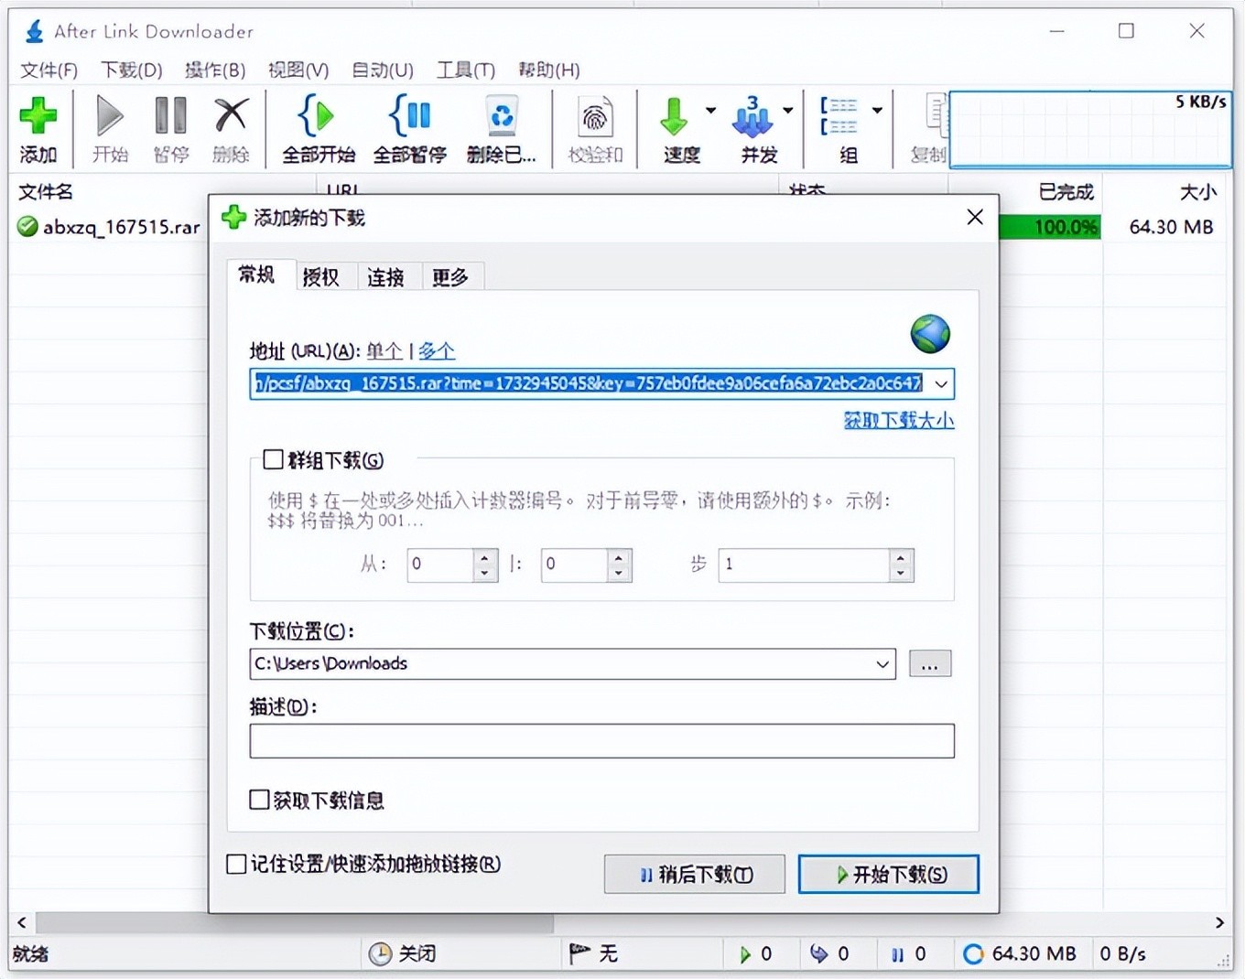
Task: Select abxzq_167515.rar in file list
Action: point(122,227)
